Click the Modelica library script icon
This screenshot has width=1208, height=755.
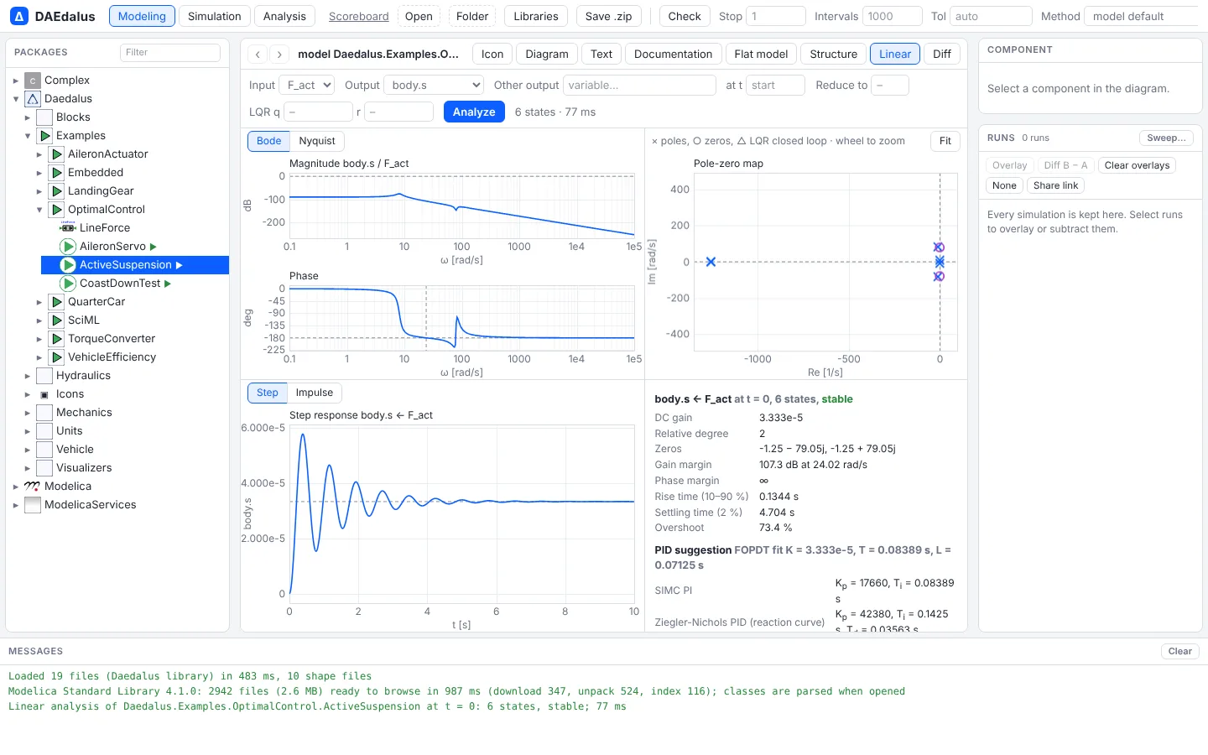tap(33, 487)
